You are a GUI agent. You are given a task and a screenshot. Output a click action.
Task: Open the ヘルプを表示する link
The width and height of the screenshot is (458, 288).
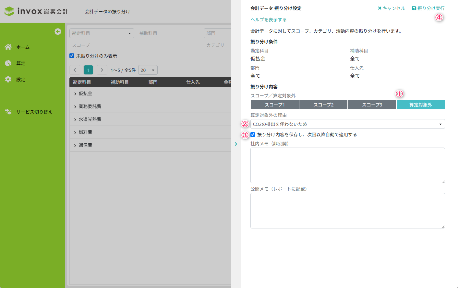click(269, 20)
